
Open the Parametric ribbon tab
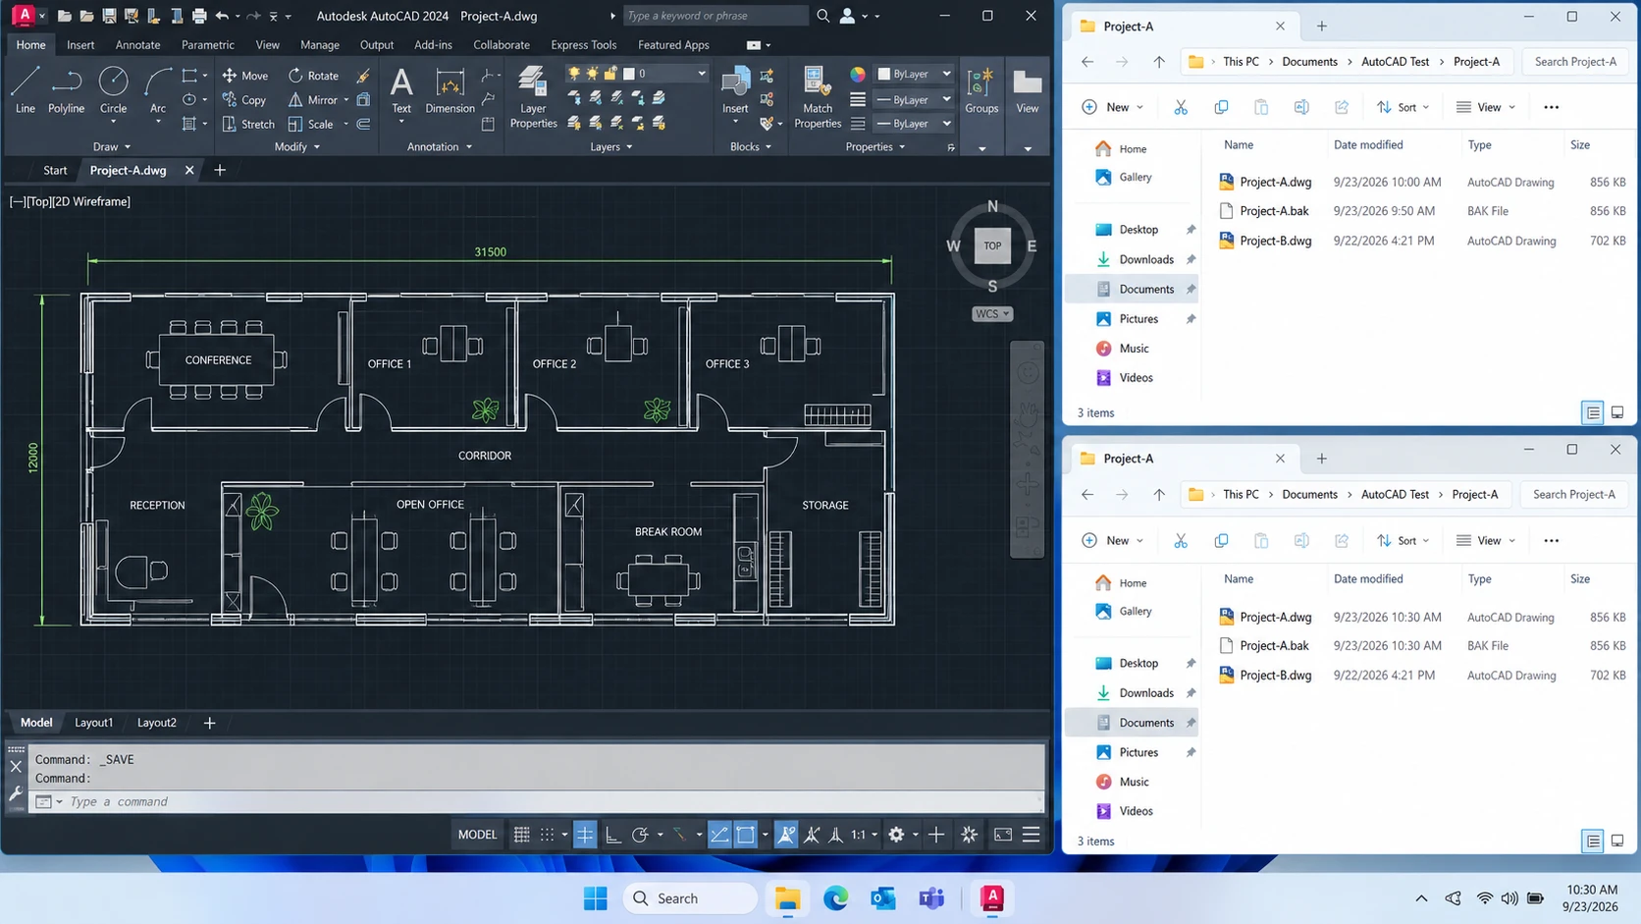[208, 45]
